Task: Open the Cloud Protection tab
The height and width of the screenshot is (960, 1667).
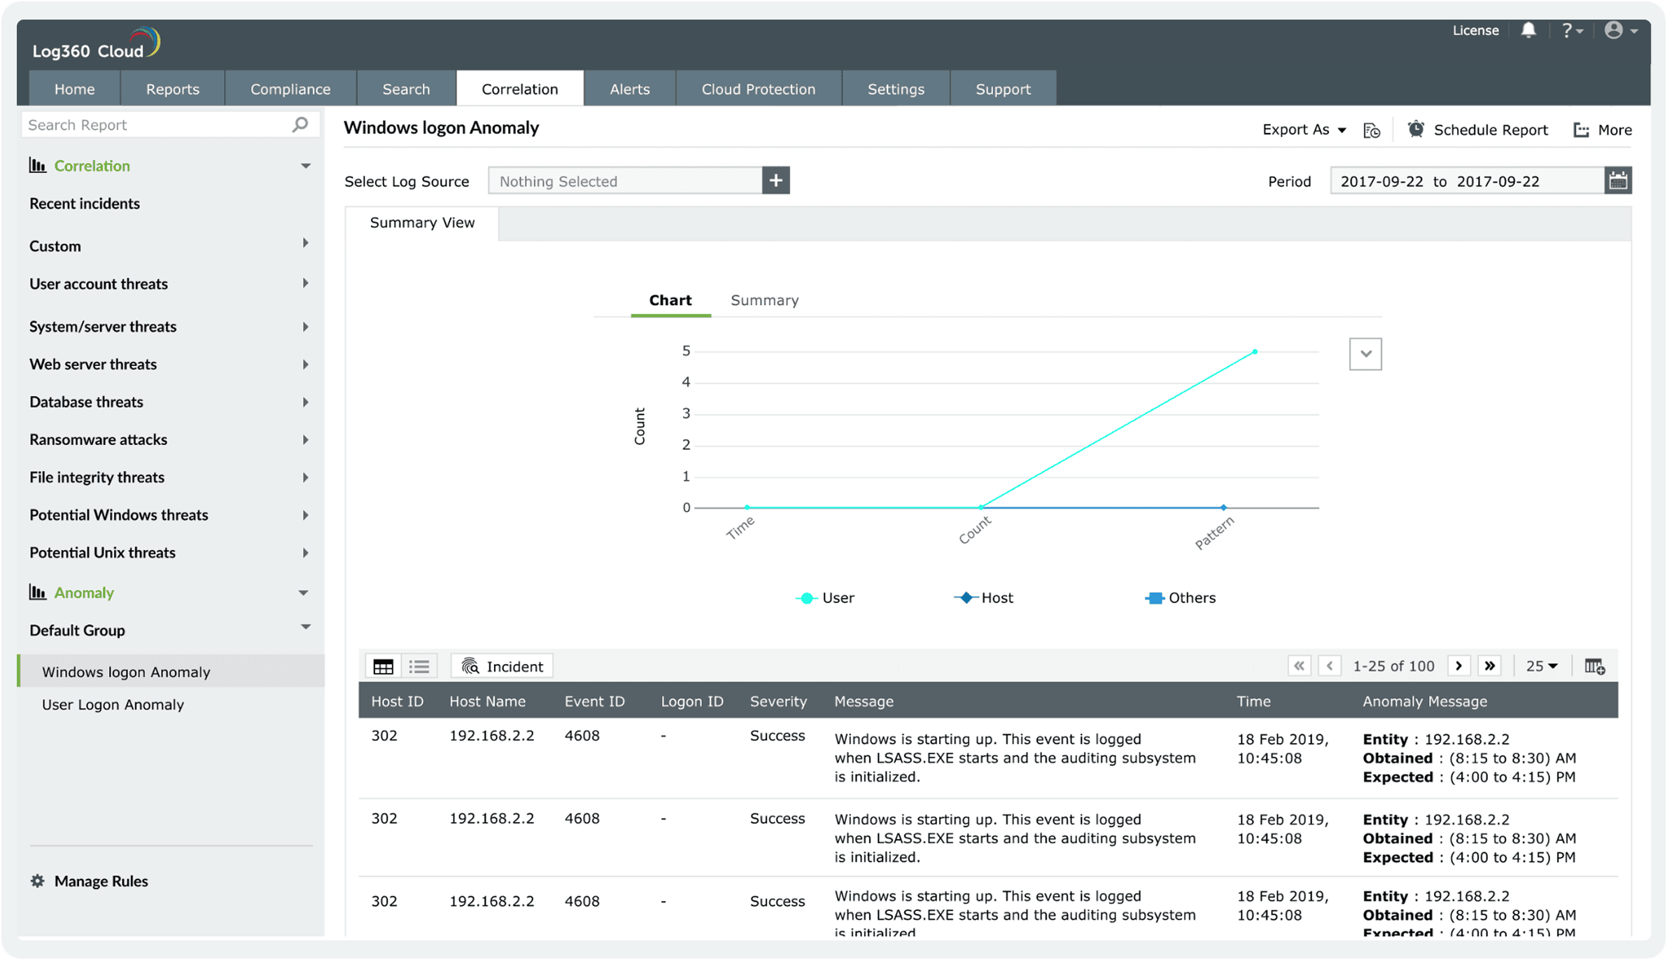Action: click(x=758, y=88)
